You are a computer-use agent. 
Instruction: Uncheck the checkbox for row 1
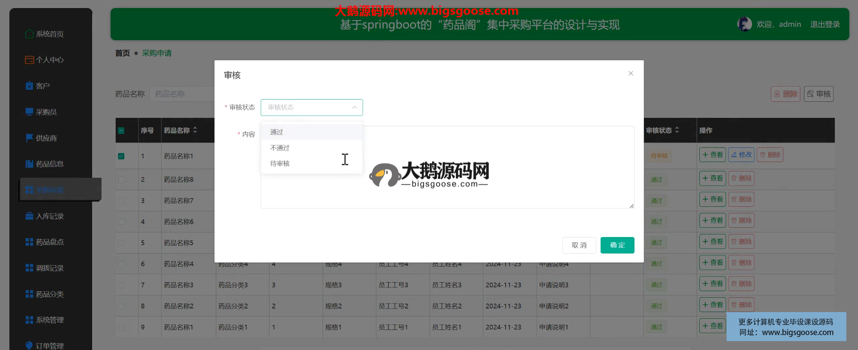point(121,156)
